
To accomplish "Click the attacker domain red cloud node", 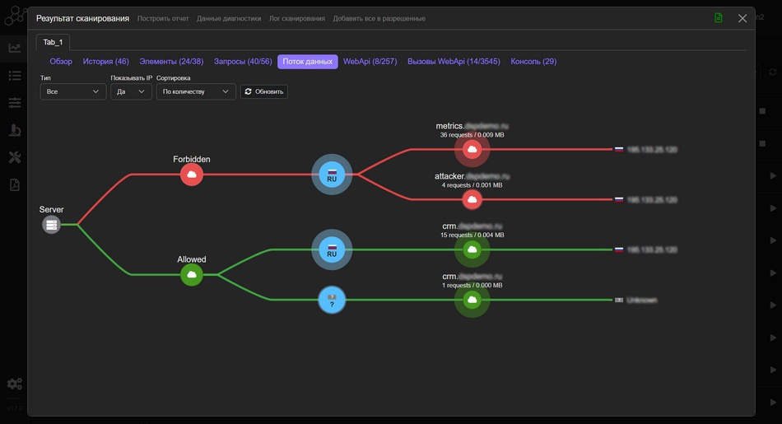I will coord(472,199).
